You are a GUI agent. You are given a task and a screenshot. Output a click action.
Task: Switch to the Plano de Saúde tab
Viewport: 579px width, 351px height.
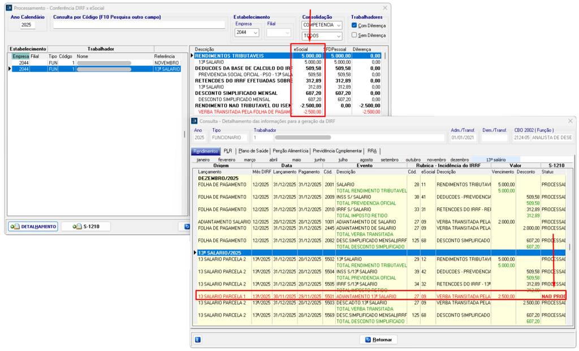(253, 151)
